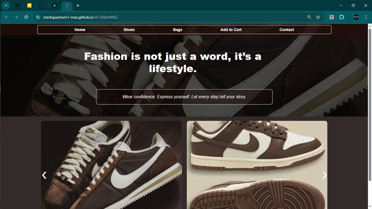This screenshot has width=372, height=209.
Task: Click the scrollbar up arrow
Action: point(370,26)
